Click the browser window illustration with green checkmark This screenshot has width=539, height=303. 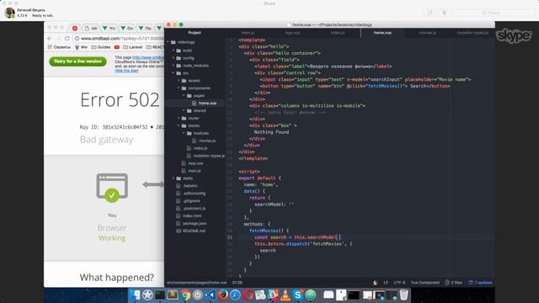pyautogui.click(x=112, y=188)
